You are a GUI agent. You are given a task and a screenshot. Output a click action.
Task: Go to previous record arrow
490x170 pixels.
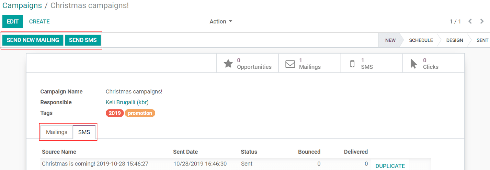[470, 21]
